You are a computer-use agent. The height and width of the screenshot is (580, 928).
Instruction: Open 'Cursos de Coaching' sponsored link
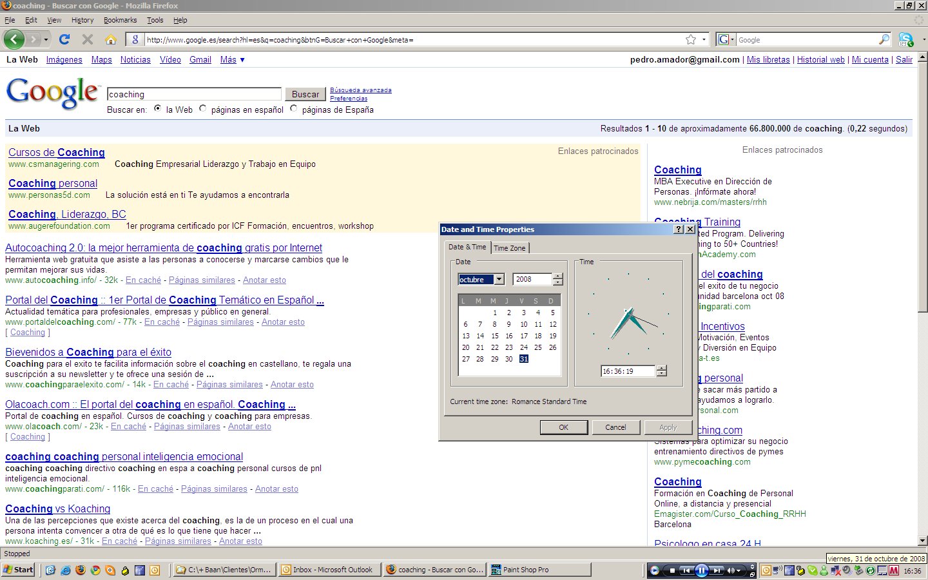[57, 152]
